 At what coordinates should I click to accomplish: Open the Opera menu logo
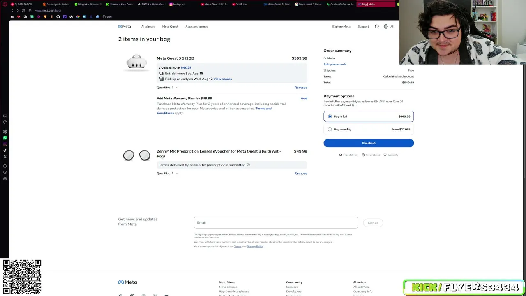(5, 4)
